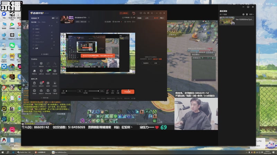Open the sort dropdown in the player's recent list
277x155 pixels.
252,14
